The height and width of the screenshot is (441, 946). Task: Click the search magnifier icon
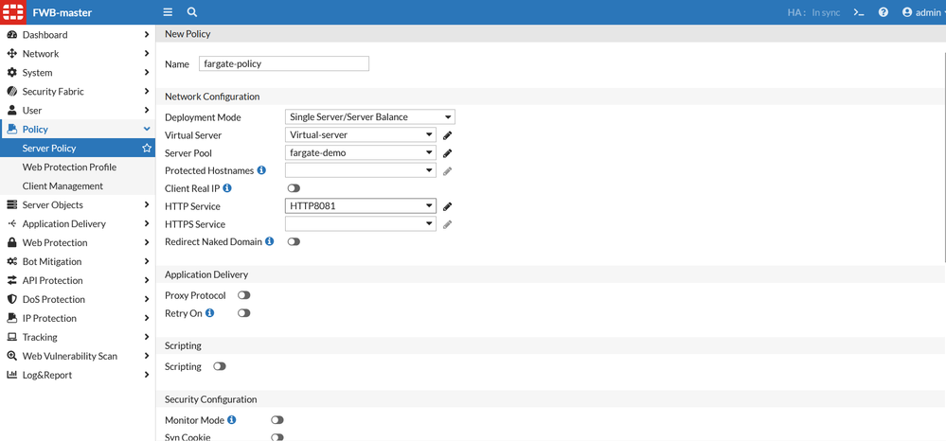tap(192, 12)
